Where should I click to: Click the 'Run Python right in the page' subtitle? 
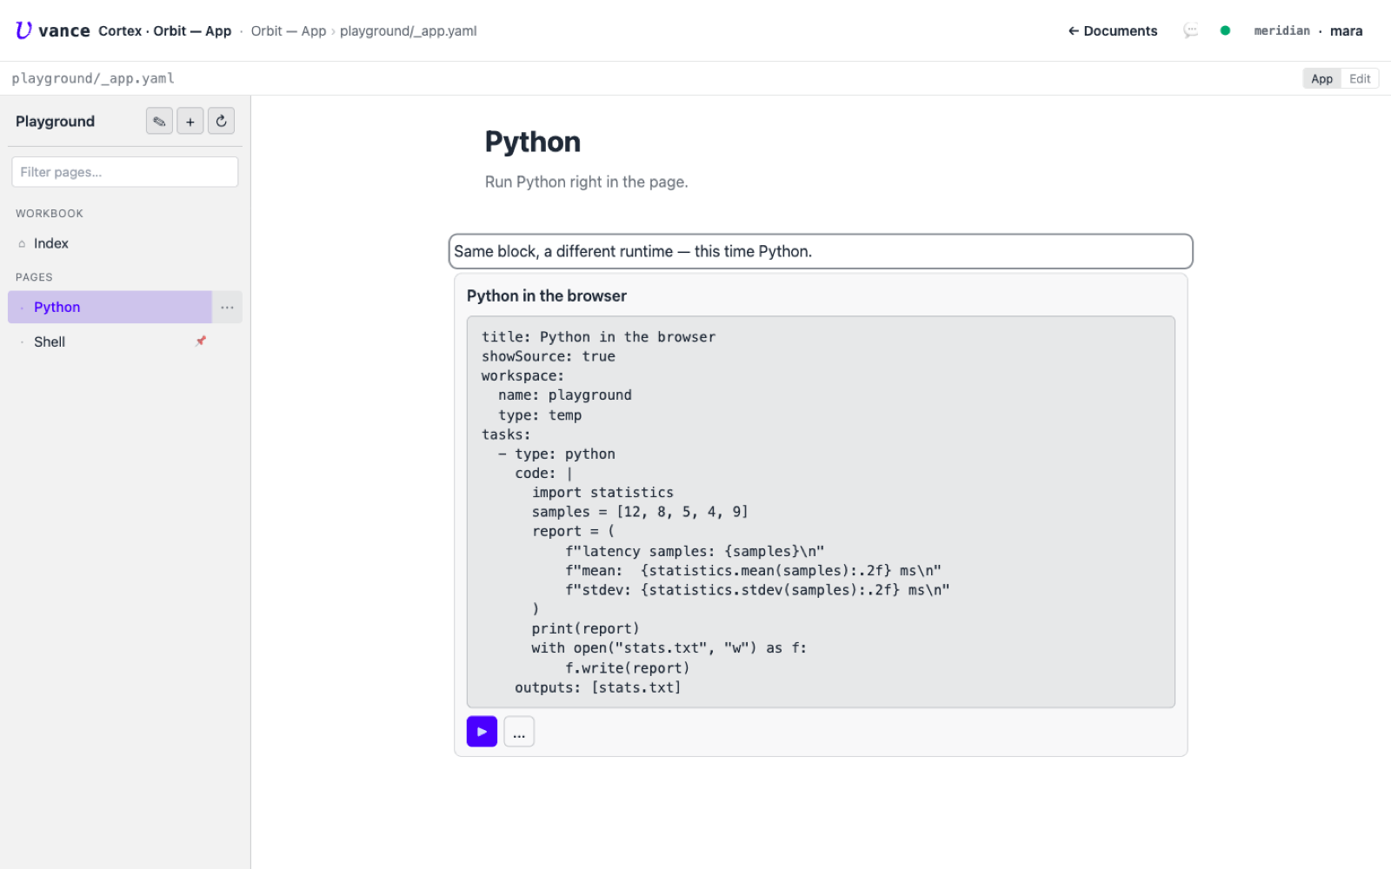pyautogui.click(x=586, y=182)
